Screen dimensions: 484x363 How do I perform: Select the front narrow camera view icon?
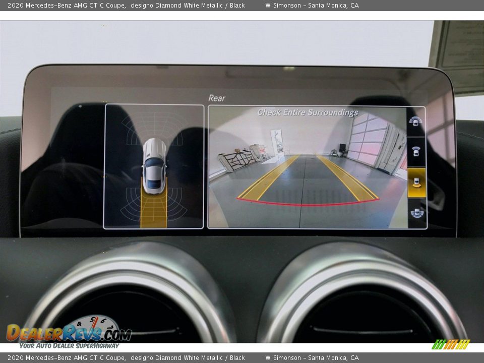416,152
